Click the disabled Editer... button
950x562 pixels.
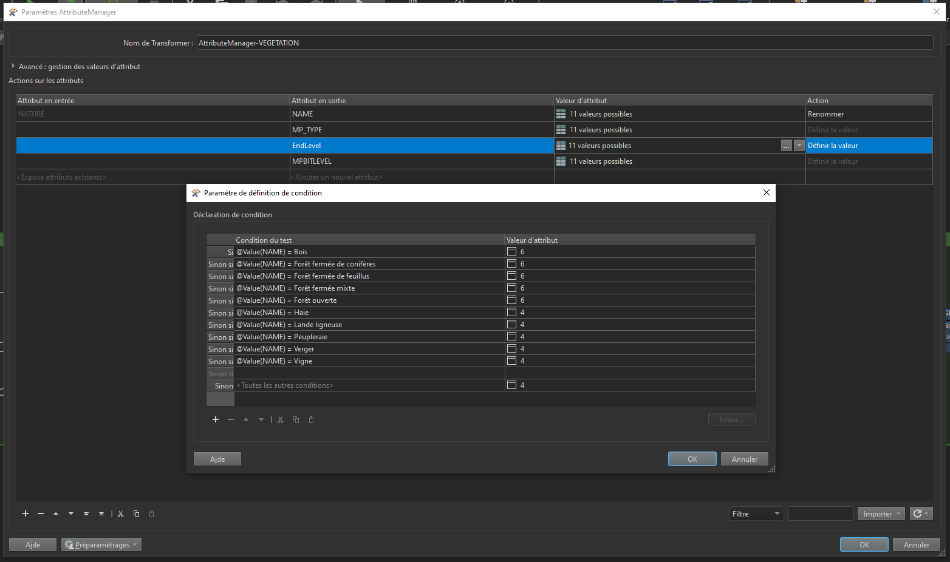[x=732, y=419]
